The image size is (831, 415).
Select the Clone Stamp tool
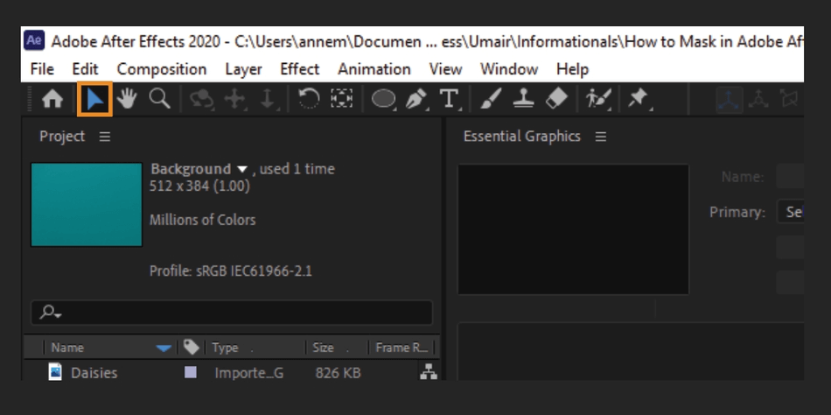(x=523, y=99)
